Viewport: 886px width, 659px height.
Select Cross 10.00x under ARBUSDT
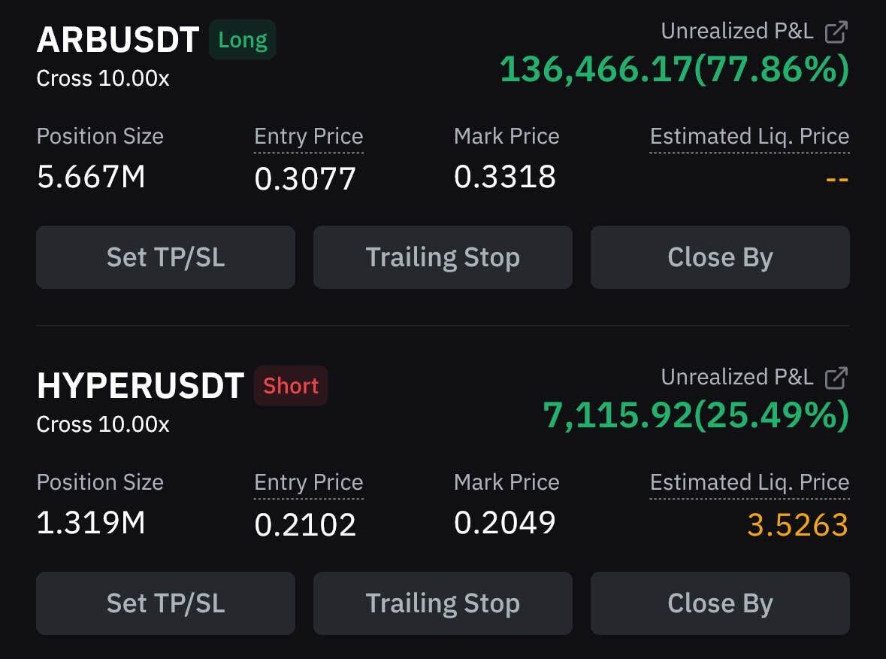click(103, 78)
